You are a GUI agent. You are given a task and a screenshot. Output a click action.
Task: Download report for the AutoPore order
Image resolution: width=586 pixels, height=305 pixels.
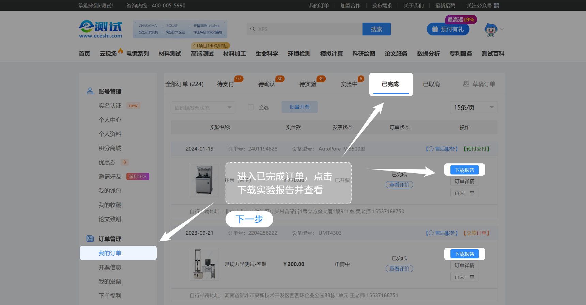464,170
